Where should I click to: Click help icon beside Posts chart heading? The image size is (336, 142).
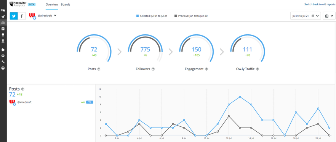pyautogui.click(x=23, y=89)
